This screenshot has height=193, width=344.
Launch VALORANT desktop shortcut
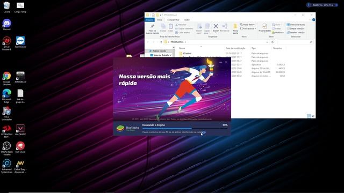pyautogui.click(x=20, y=130)
